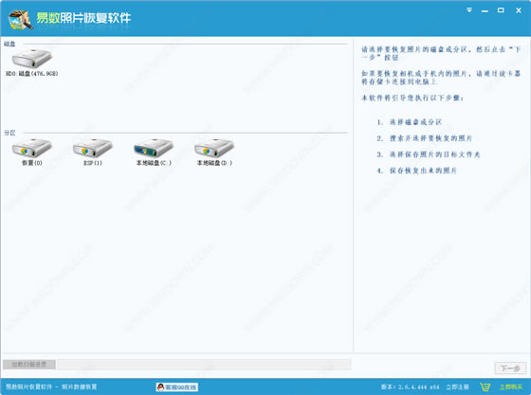
Task: Maximize the photo recovery window
Action: [501, 10]
